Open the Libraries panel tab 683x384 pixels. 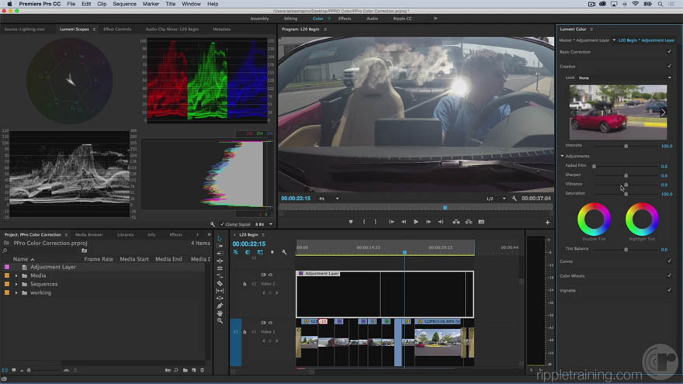126,234
